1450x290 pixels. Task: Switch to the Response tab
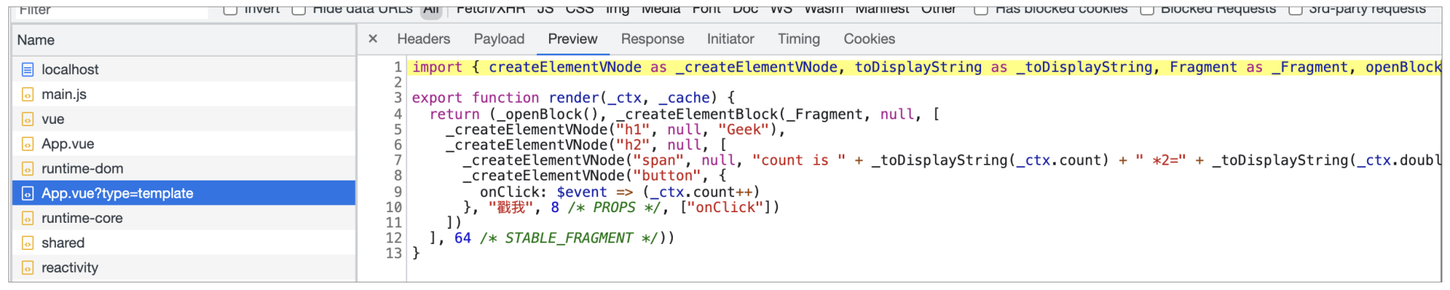pyautogui.click(x=652, y=39)
